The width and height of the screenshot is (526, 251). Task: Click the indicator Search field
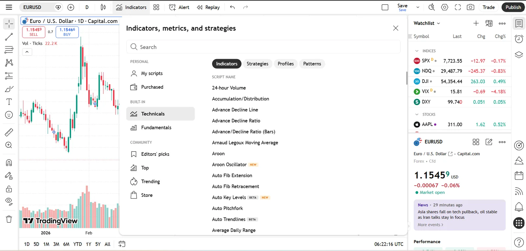coord(263,47)
